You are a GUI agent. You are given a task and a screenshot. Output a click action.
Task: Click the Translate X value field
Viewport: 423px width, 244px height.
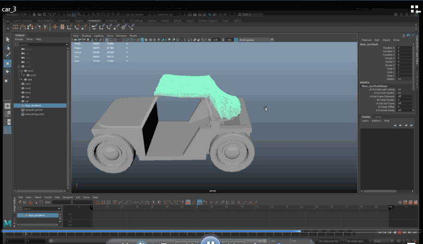[404, 48]
